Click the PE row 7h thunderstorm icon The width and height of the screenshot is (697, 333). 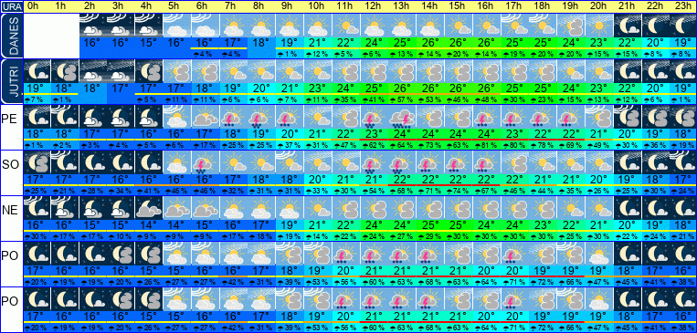pos(233,117)
